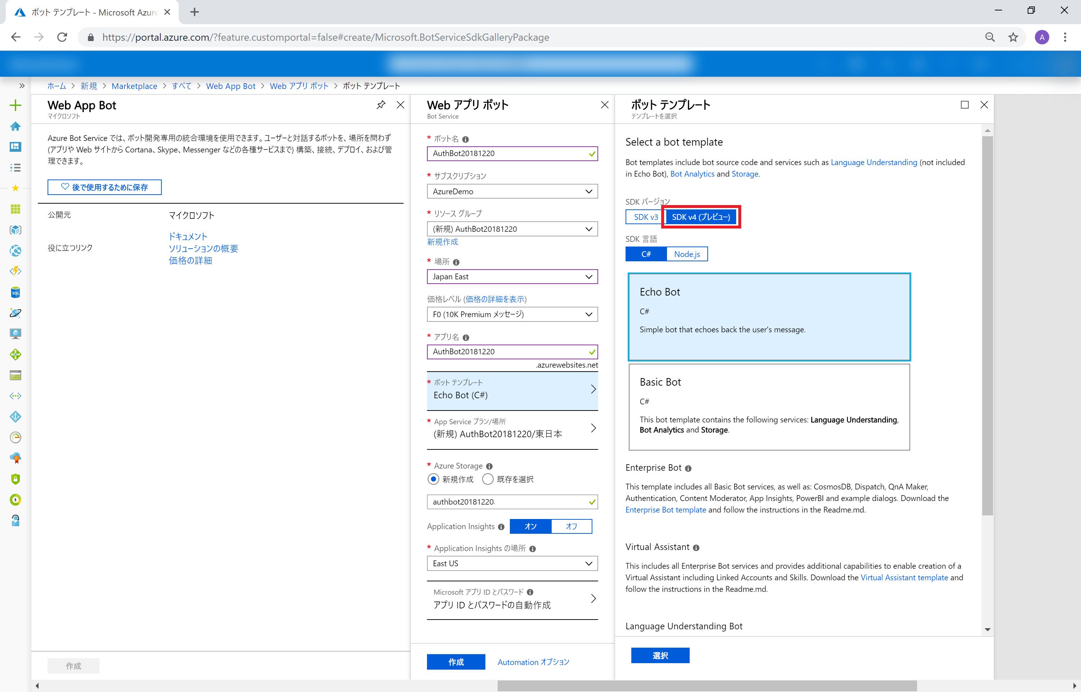
Task: Select the Home icon in the sidebar
Action: [x=15, y=126]
